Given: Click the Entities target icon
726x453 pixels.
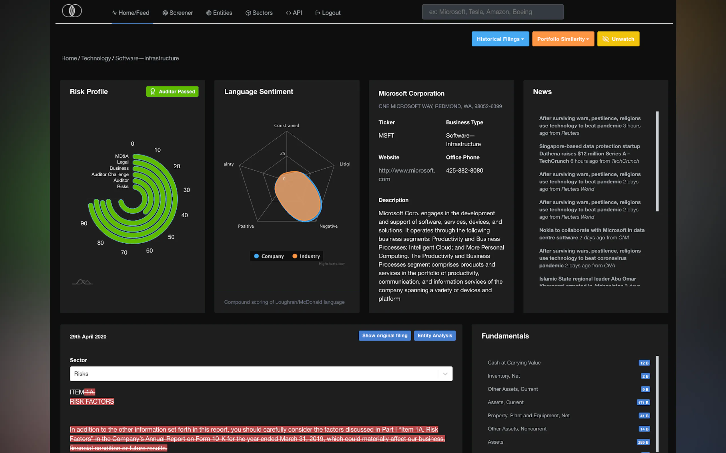Looking at the screenshot, I should click(209, 13).
